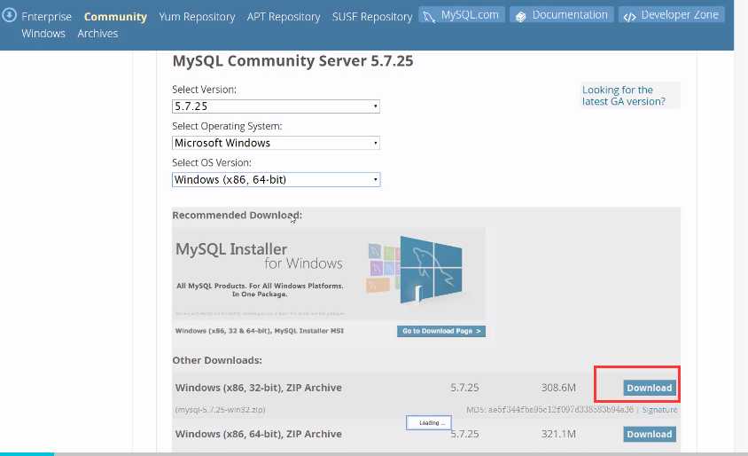The image size is (748, 456).
Task: Click the 'MySQL Community Server 5.7.25' heading
Action: (292, 61)
